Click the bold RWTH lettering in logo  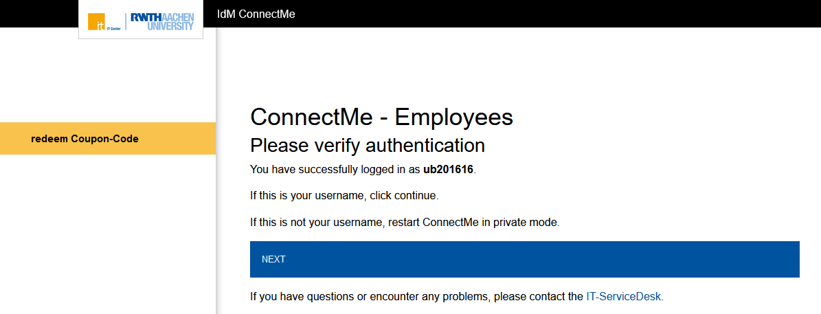pyautogui.click(x=147, y=16)
